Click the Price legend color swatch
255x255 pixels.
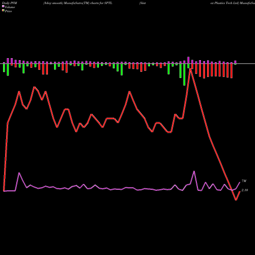[3, 10]
